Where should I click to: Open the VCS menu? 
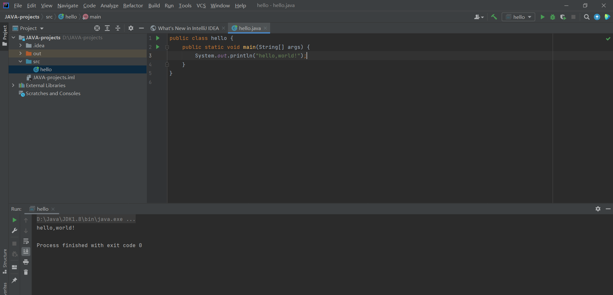(201, 5)
